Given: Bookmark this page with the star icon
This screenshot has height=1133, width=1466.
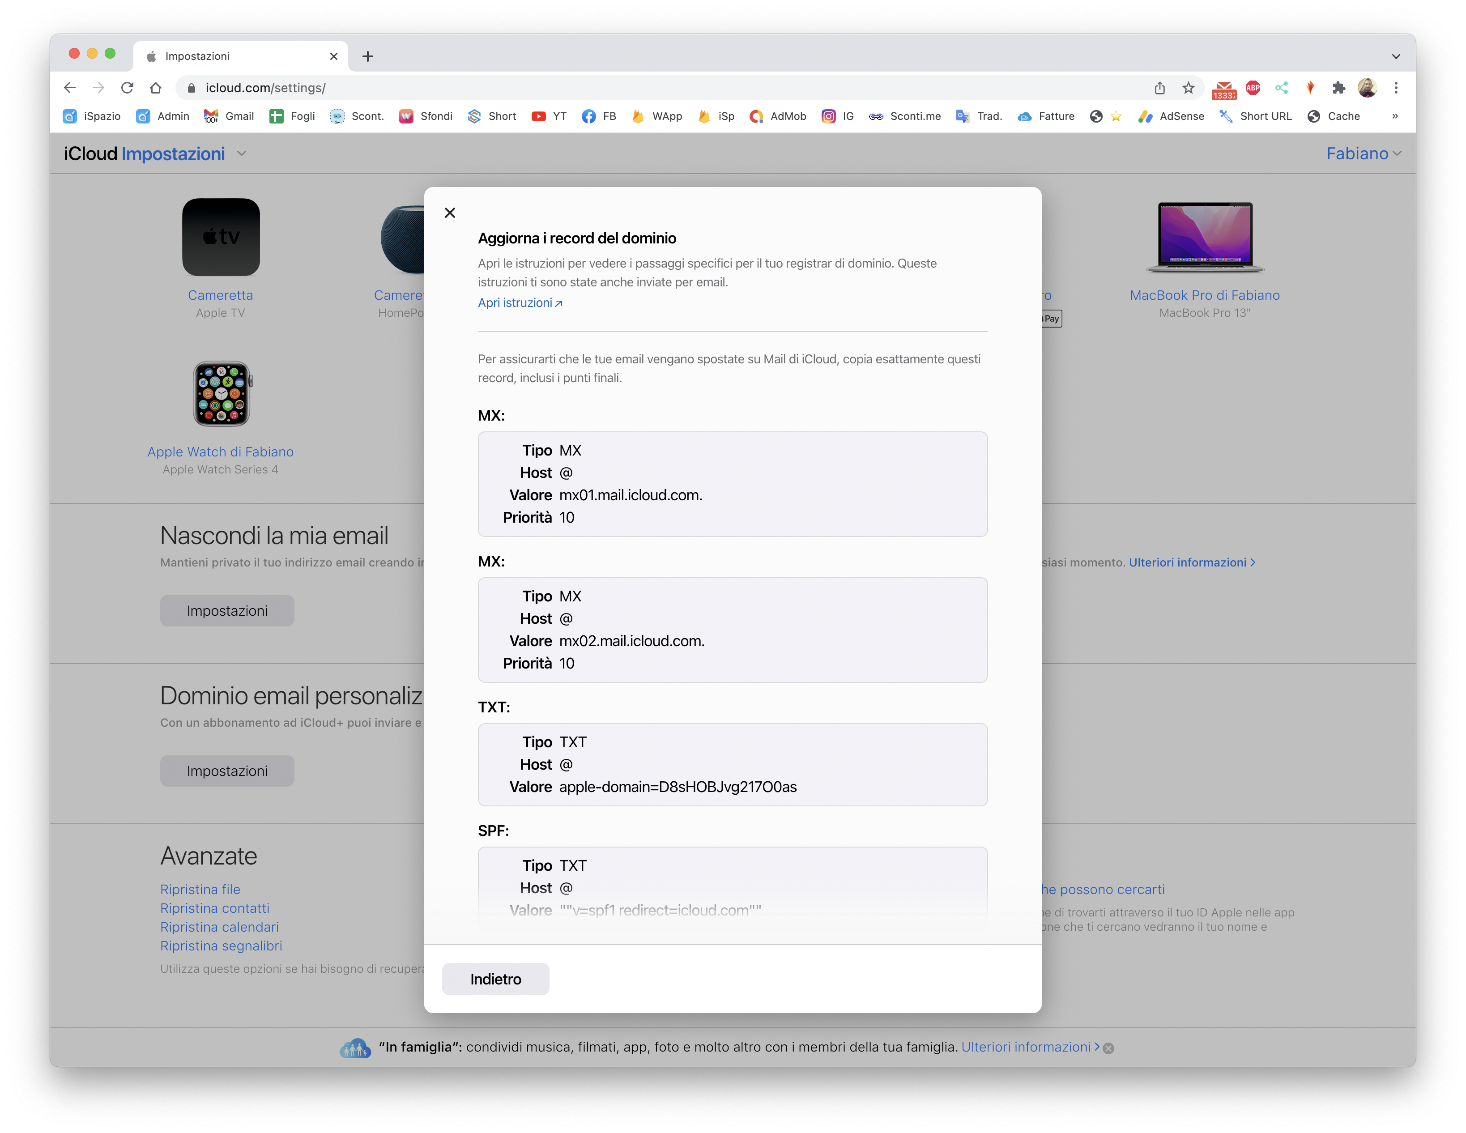Looking at the screenshot, I should [x=1189, y=88].
